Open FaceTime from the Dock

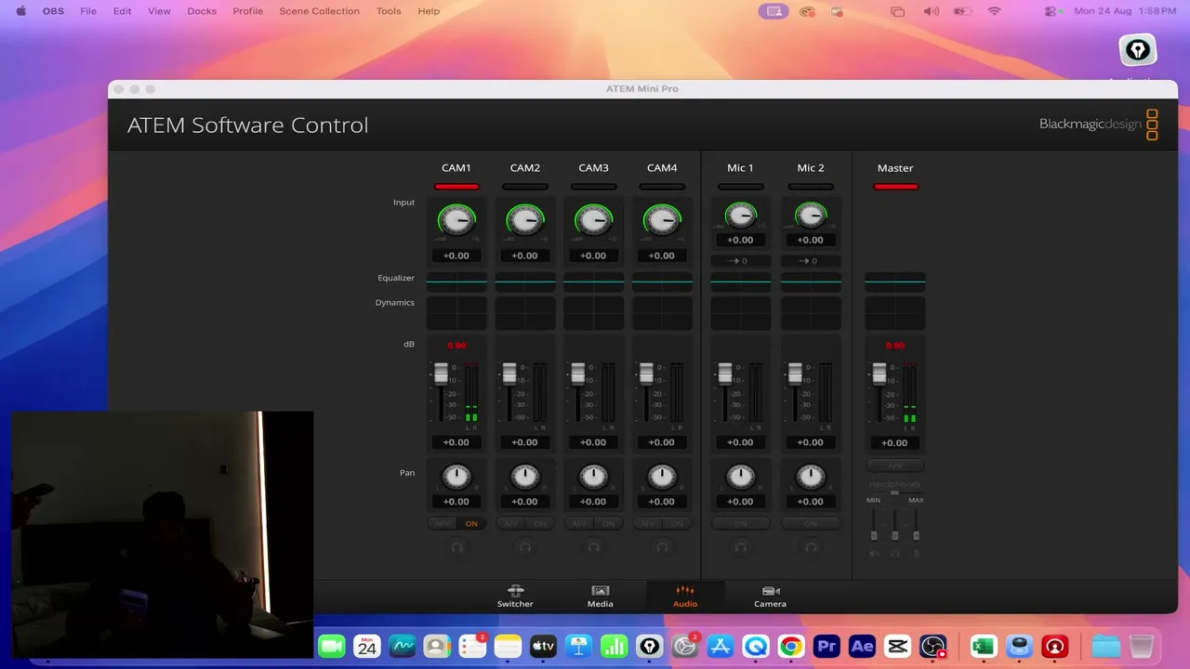pos(332,646)
